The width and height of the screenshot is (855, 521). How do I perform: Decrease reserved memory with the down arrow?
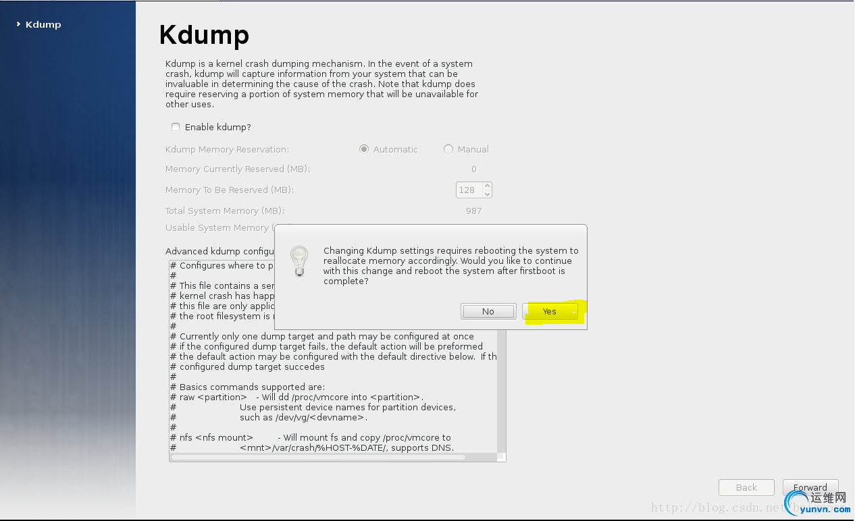(x=488, y=194)
